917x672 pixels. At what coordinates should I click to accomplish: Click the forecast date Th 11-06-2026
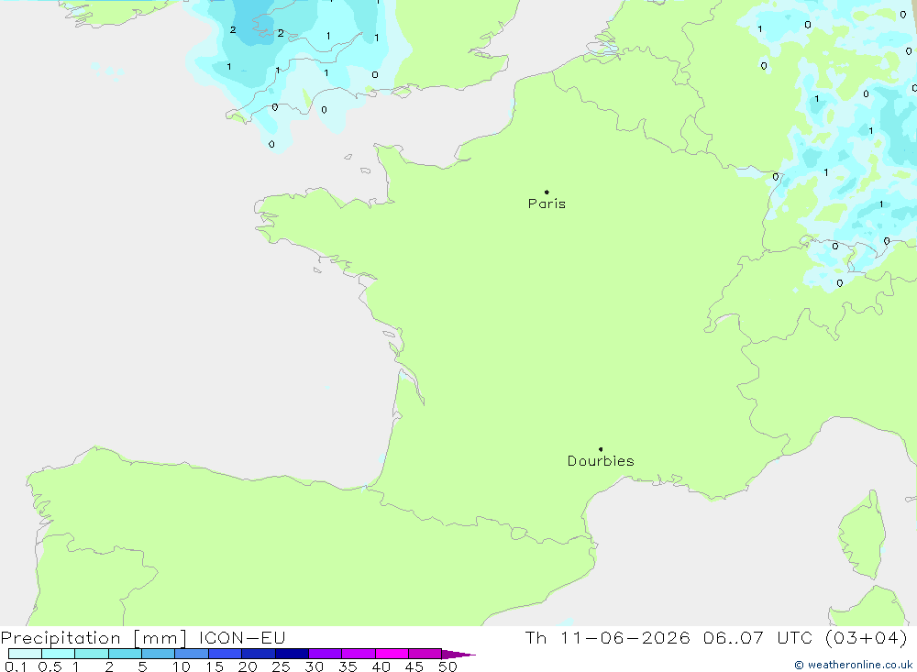608,637
